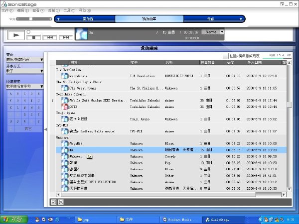The height and width of the screenshot is (224, 299).
Task: Click right arrow of navigation bar
Action: (x=241, y=19)
